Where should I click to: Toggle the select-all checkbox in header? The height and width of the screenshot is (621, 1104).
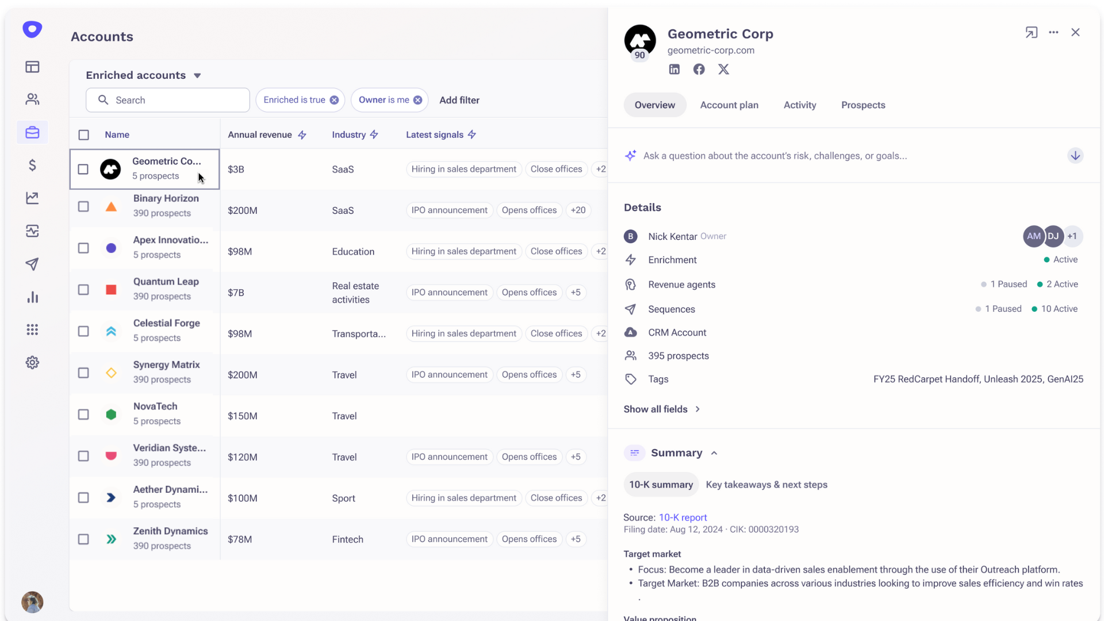(x=83, y=135)
